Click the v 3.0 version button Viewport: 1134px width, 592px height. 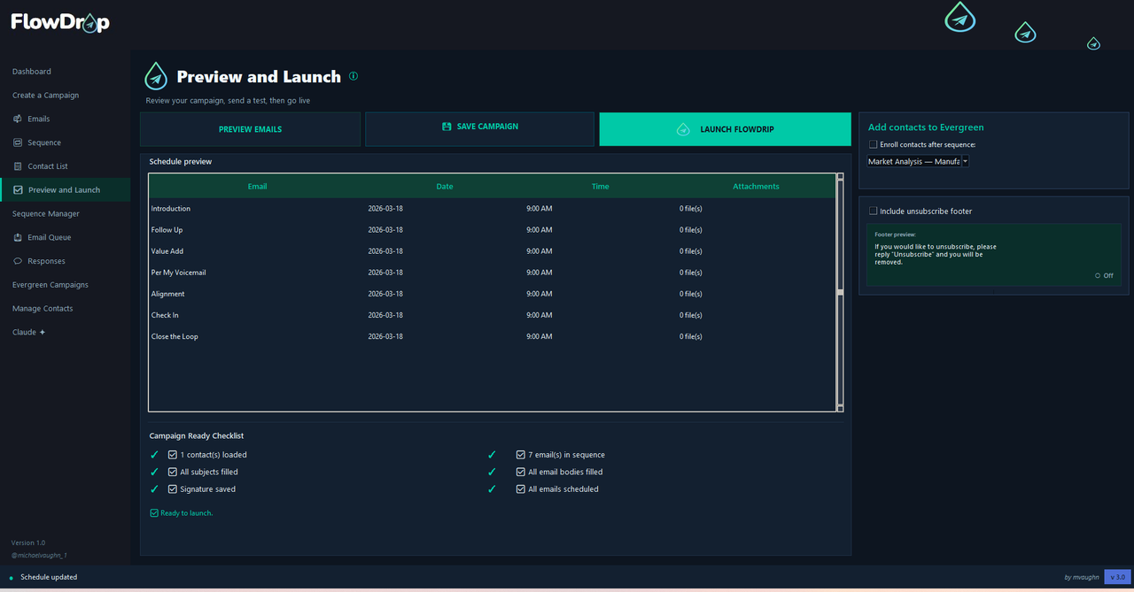click(x=1117, y=577)
